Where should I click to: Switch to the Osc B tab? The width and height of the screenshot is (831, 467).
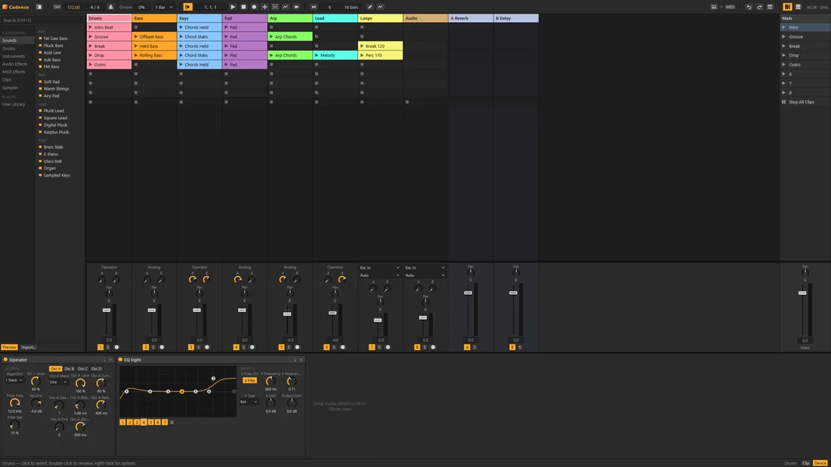(69, 368)
